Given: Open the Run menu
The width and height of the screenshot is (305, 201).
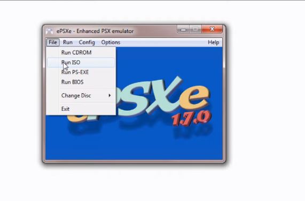Looking at the screenshot, I should click(68, 42).
